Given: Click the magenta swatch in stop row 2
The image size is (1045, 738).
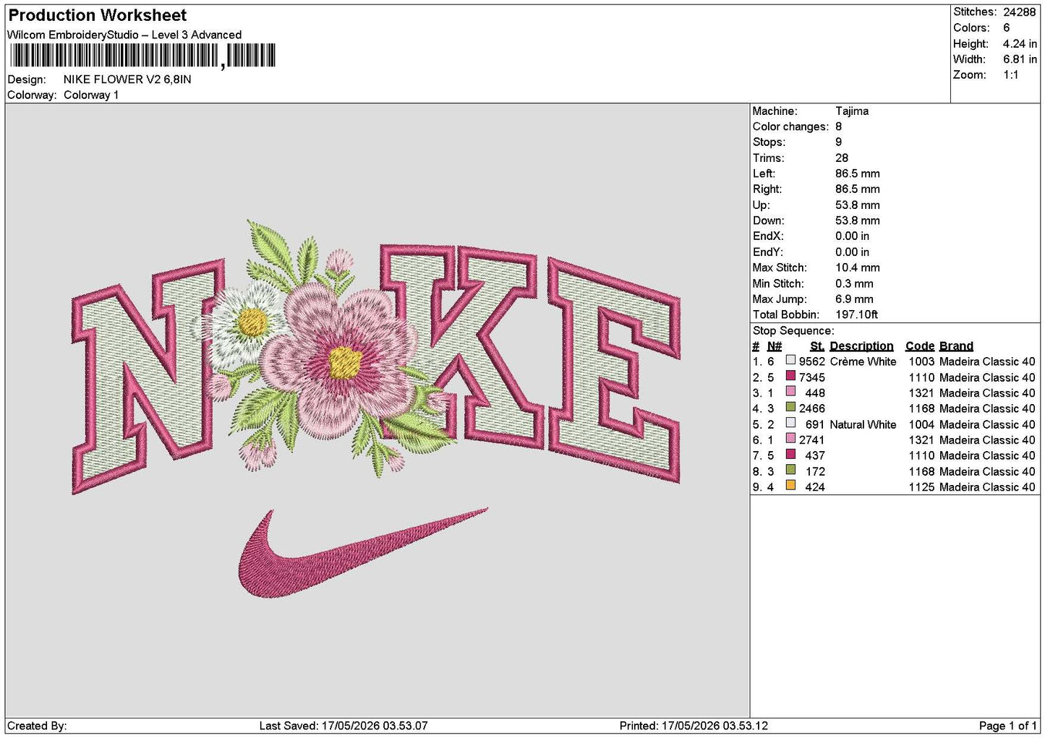Looking at the screenshot, I should pos(790,376).
